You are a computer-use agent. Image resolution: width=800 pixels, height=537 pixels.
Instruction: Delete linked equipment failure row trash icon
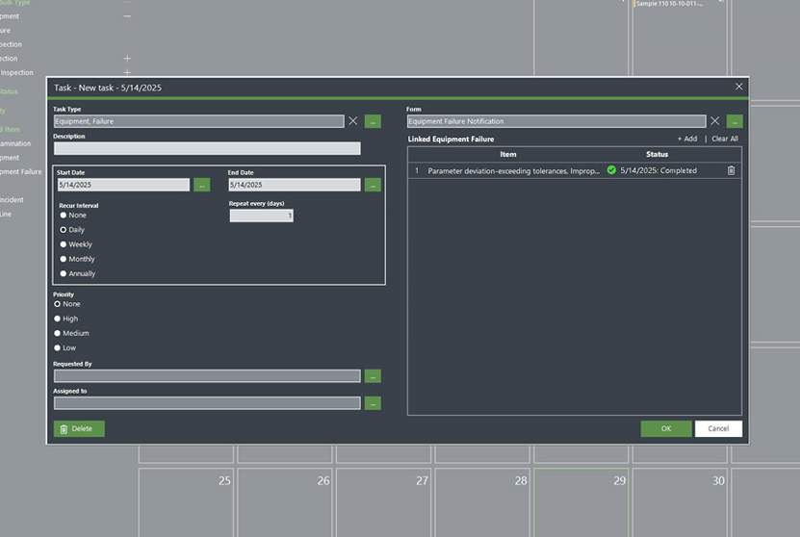tap(731, 170)
